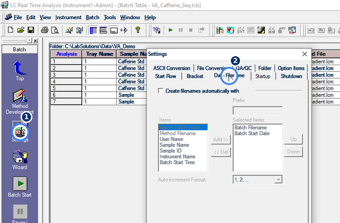340x223 pixels.
Task: Switch to Folder tab
Action: [x=265, y=68]
